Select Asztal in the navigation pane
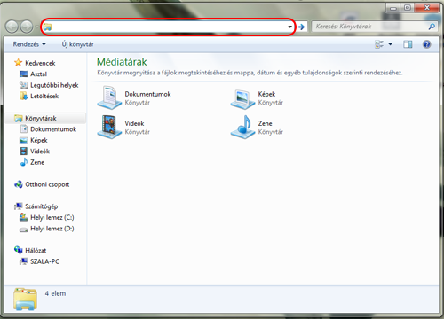444x319 pixels. tap(38, 74)
